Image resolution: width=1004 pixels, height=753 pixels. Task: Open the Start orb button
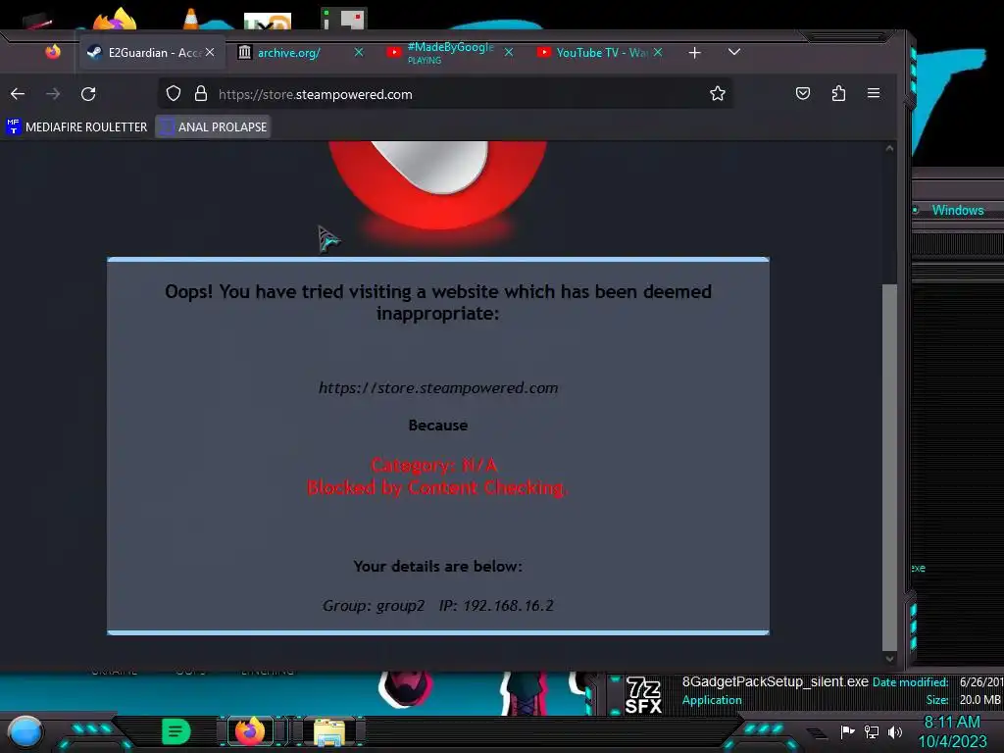pyautogui.click(x=25, y=731)
